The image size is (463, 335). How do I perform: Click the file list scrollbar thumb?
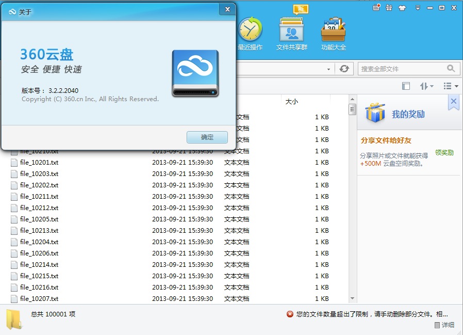pos(352,109)
